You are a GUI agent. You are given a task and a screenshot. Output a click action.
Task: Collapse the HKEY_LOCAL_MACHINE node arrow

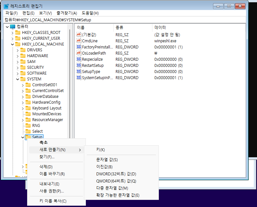pyautogui.click(x=12, y=44)
